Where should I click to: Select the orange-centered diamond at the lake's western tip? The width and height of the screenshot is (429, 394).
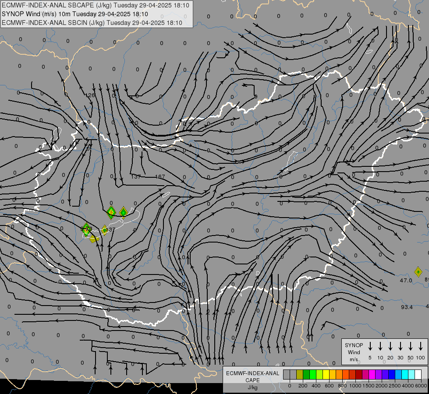(x=86, y=229)
